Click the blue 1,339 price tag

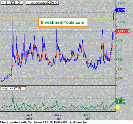(121, 10)
